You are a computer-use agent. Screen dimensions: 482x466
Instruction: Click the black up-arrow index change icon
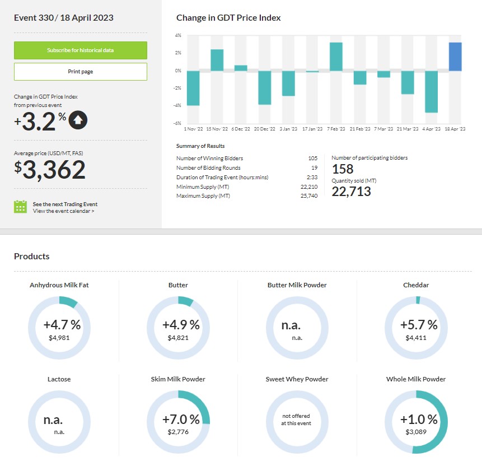click(78, 120)
